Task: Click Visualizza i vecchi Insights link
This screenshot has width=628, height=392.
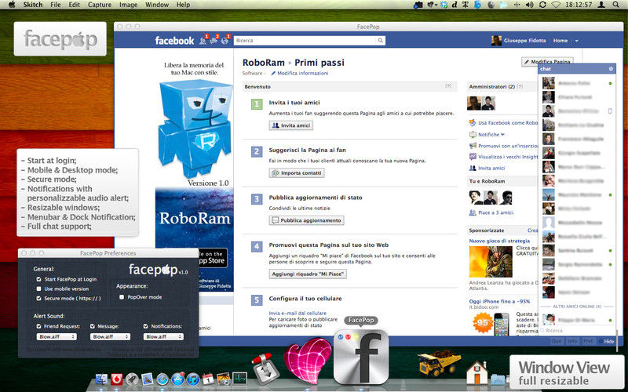Action: (x=508, y=157)
